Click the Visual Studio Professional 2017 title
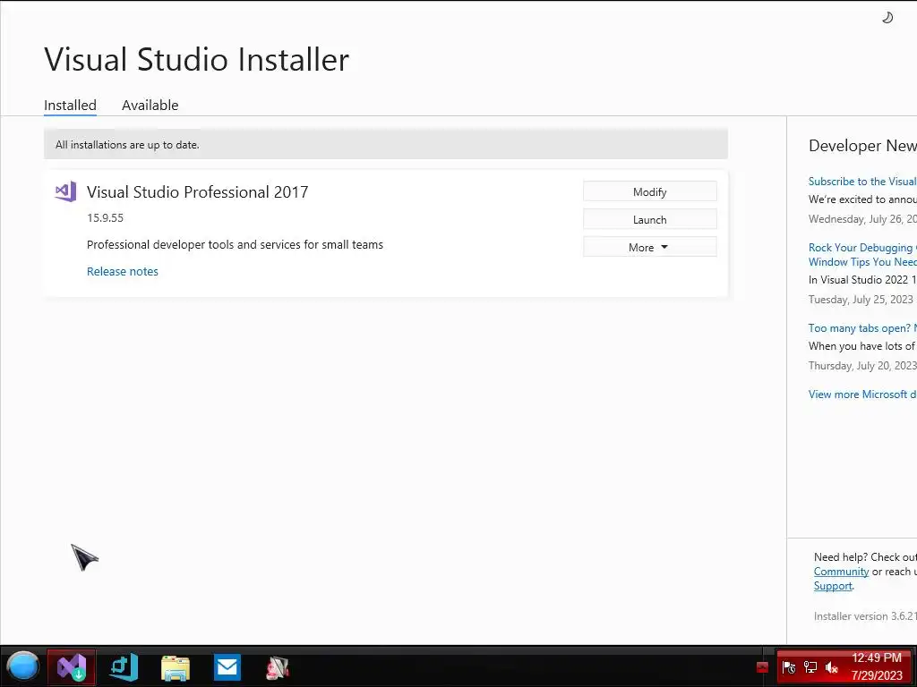Viewport: 917px width, 687px height. tap(198, 192)
